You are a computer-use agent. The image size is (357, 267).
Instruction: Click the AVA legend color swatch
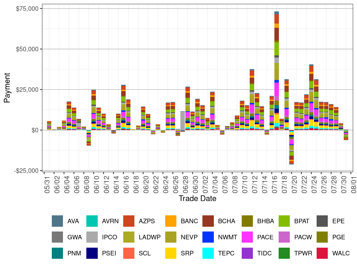57,221
